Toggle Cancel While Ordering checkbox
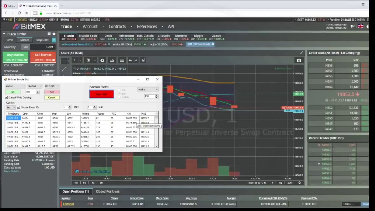Viewport: 375px width, 211px height. 6,98
